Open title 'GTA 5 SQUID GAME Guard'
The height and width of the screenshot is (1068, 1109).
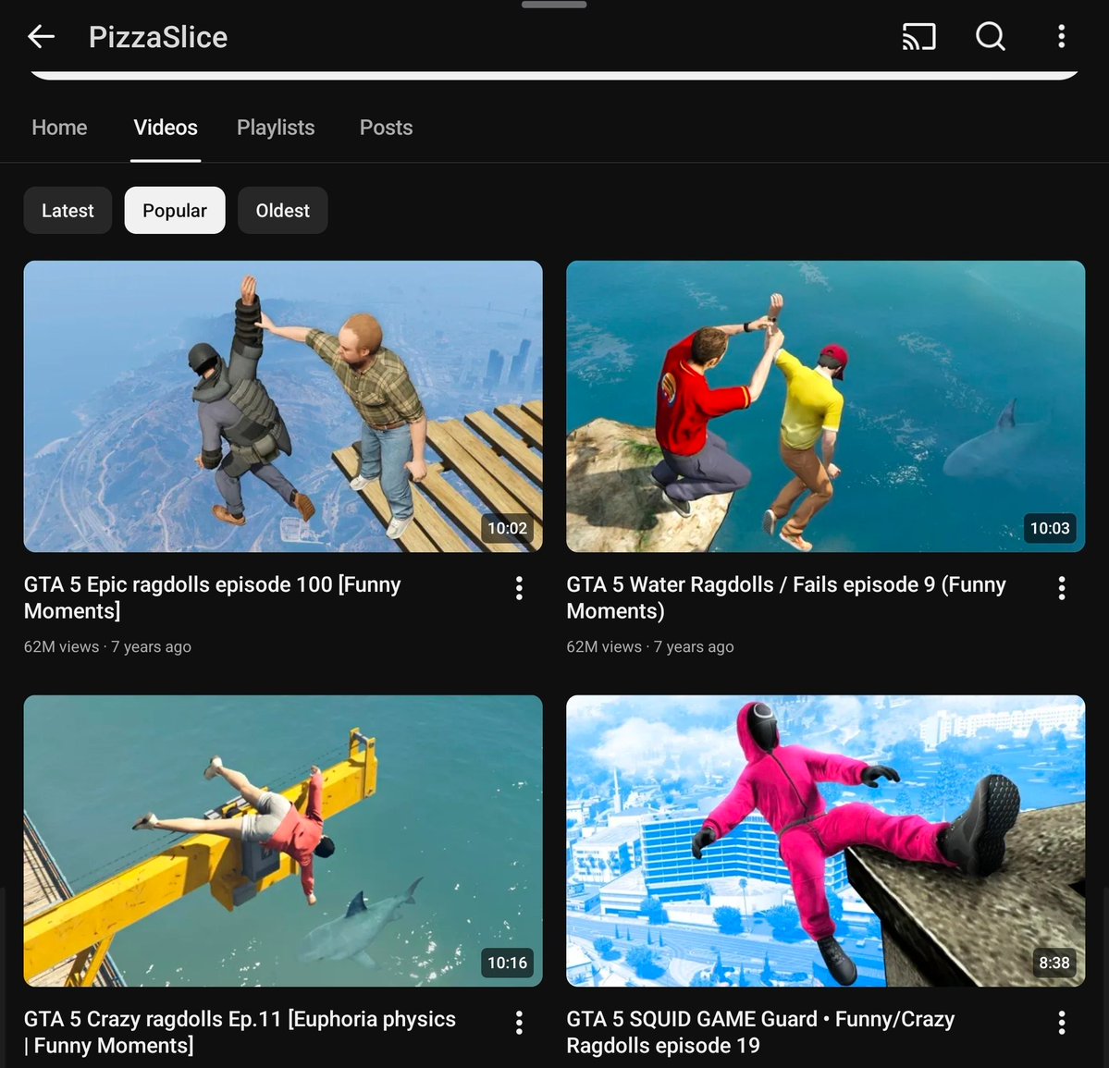coord(760,1032)
